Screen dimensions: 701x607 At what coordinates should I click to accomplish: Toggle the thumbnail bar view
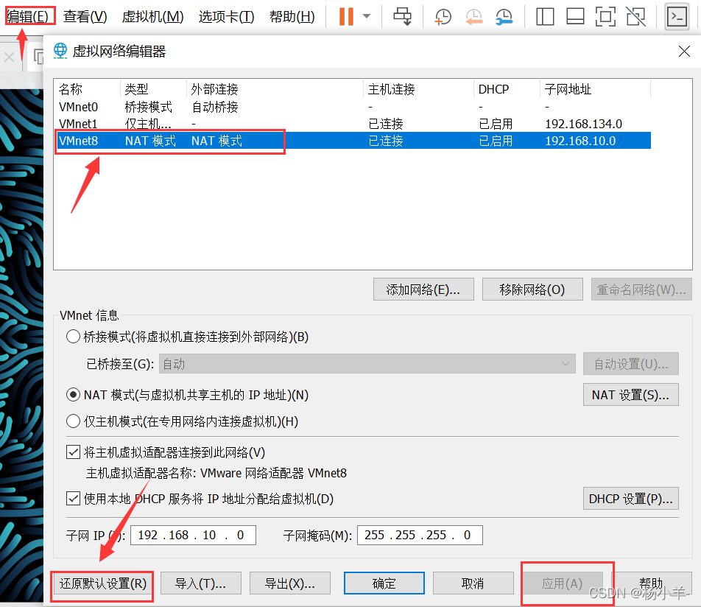tap(575, 15)
